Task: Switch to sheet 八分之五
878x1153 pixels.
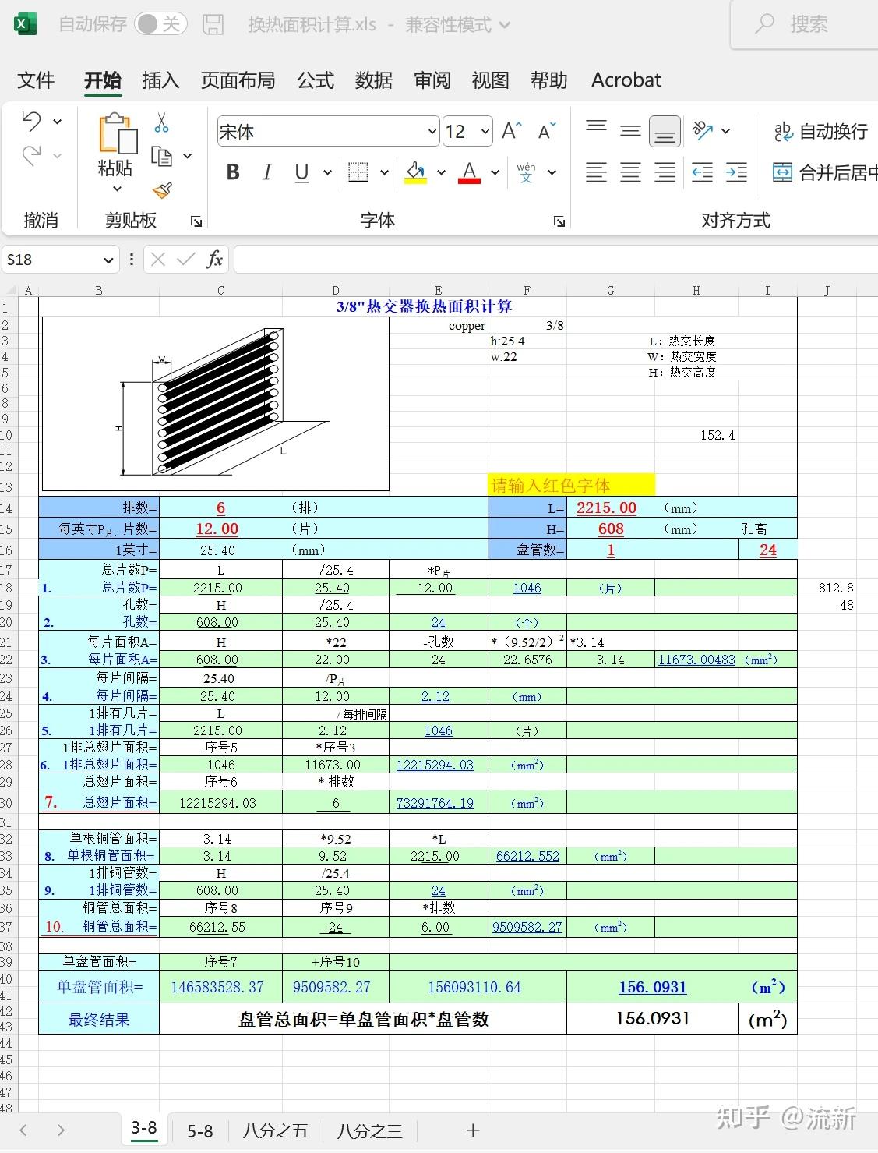Action: [275, 1130]
